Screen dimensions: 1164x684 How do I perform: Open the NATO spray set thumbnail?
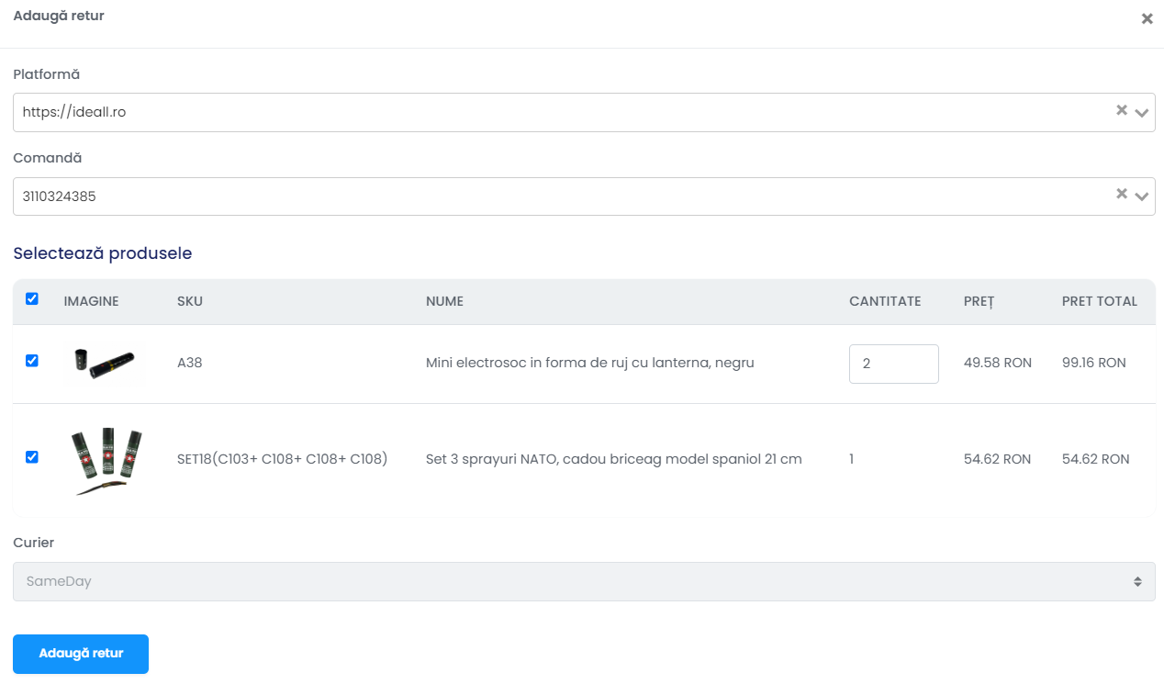(106, 459)
